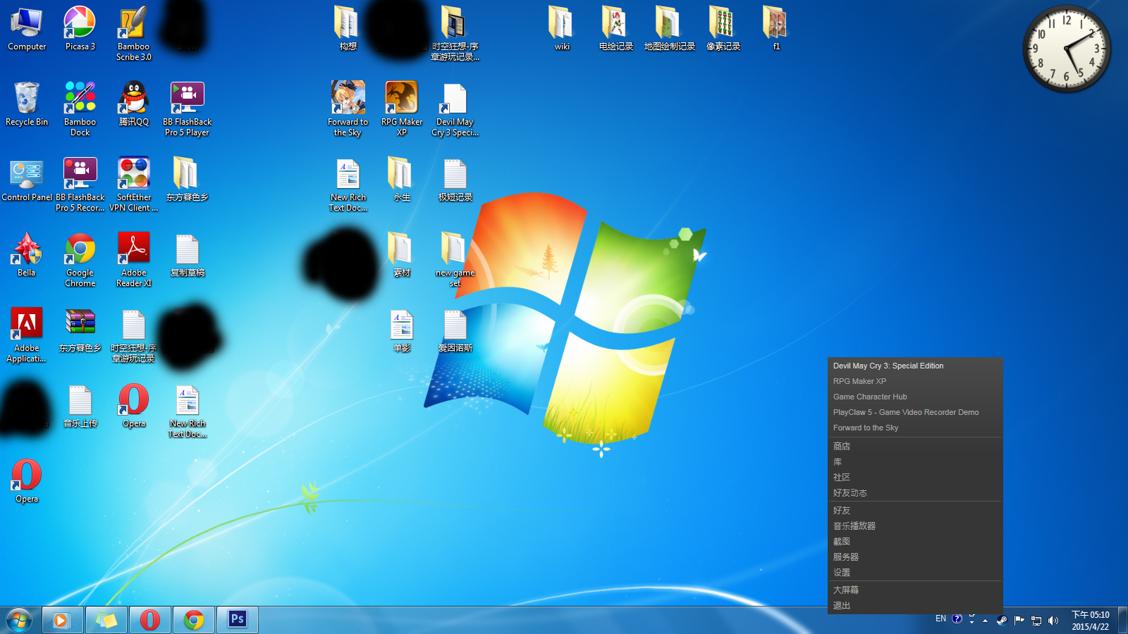Screen dimensions: 1128x634
Task: Select the 腾讯QQ penguin icon
Action: (x=133, y=104)
